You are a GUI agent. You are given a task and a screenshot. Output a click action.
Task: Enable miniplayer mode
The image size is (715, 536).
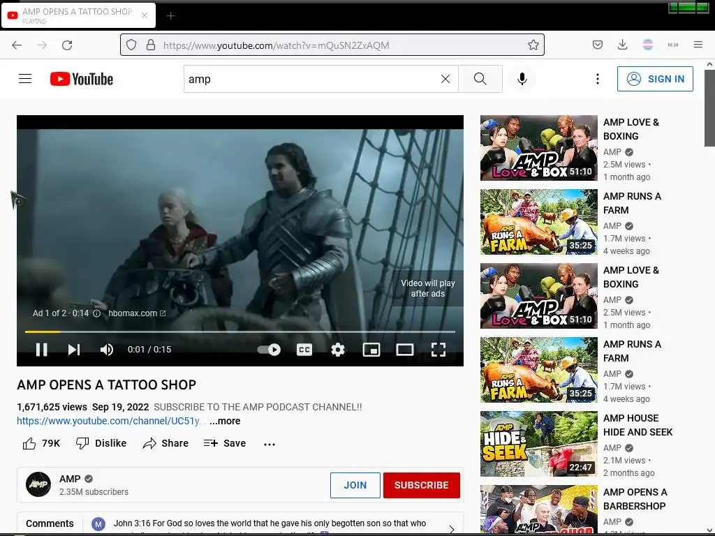(371, 350)
